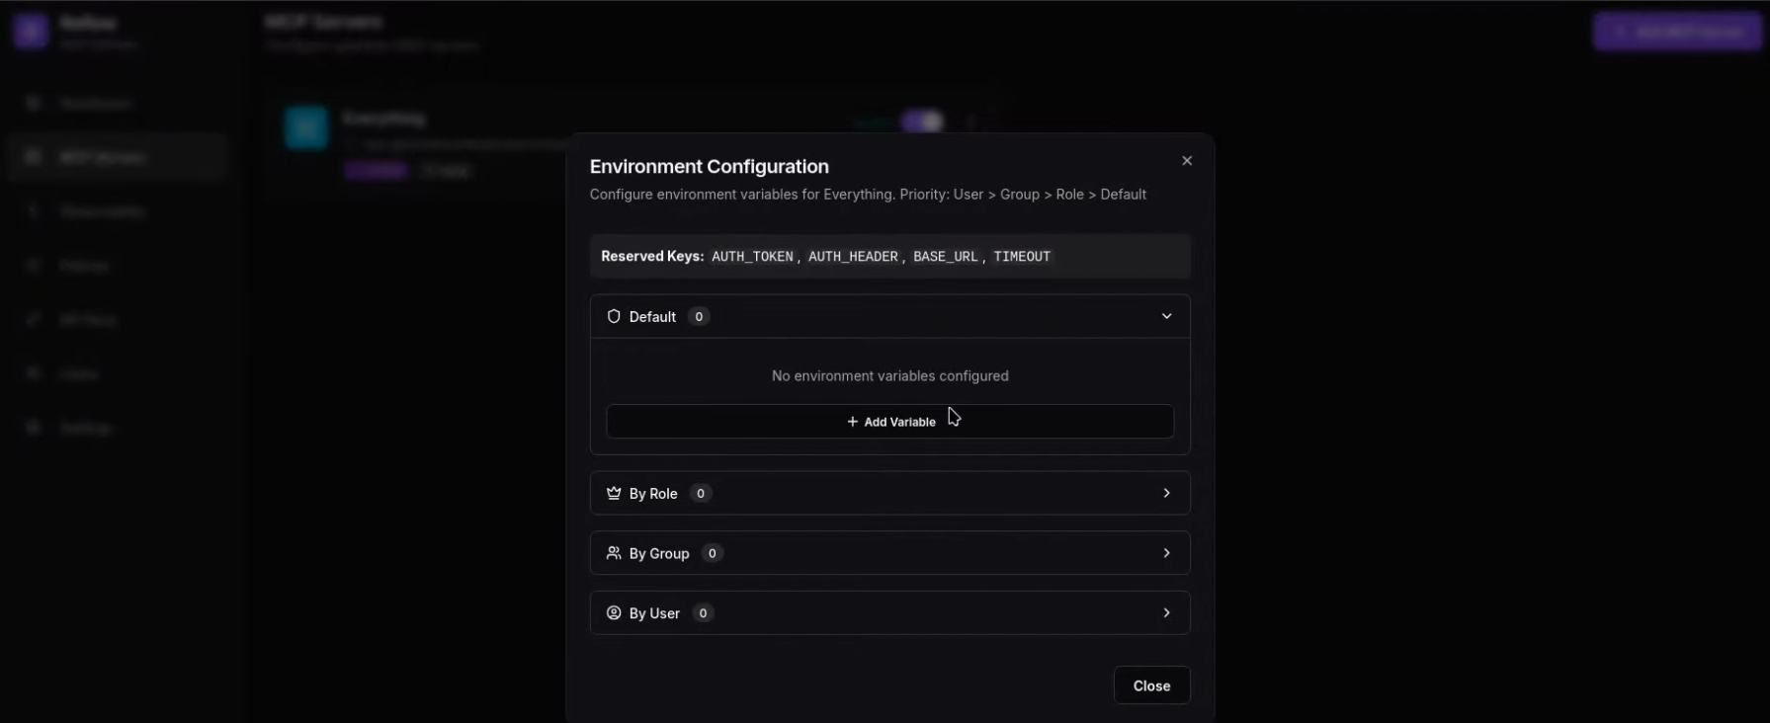Click "No environment variables configured" message
Screen dimensions: 1770x723
889,376
